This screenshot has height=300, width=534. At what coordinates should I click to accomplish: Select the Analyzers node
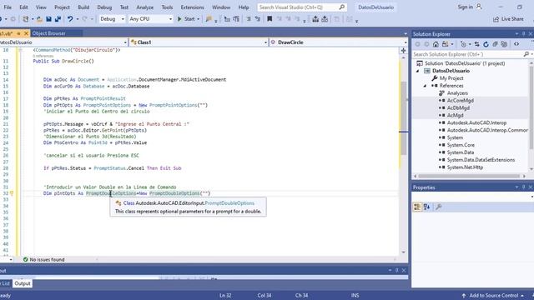pyautogui.click(x=457, y=93)
